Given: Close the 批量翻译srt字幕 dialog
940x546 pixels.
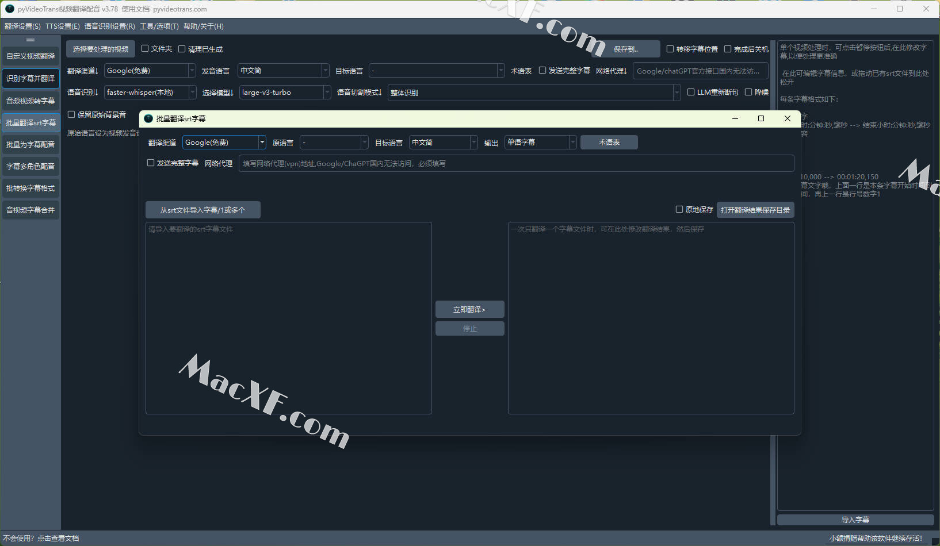Looking at the screenshot, I should click(x=788, y=118).
